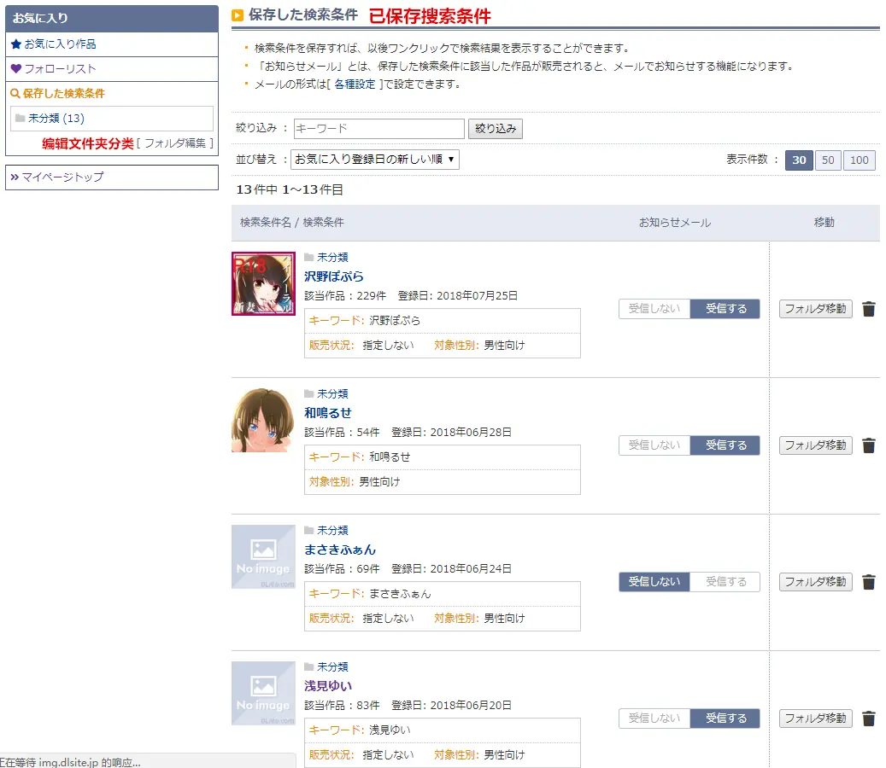
Task: Click フォルダ移動 for まさきふぁん
Action: (815, 582)
